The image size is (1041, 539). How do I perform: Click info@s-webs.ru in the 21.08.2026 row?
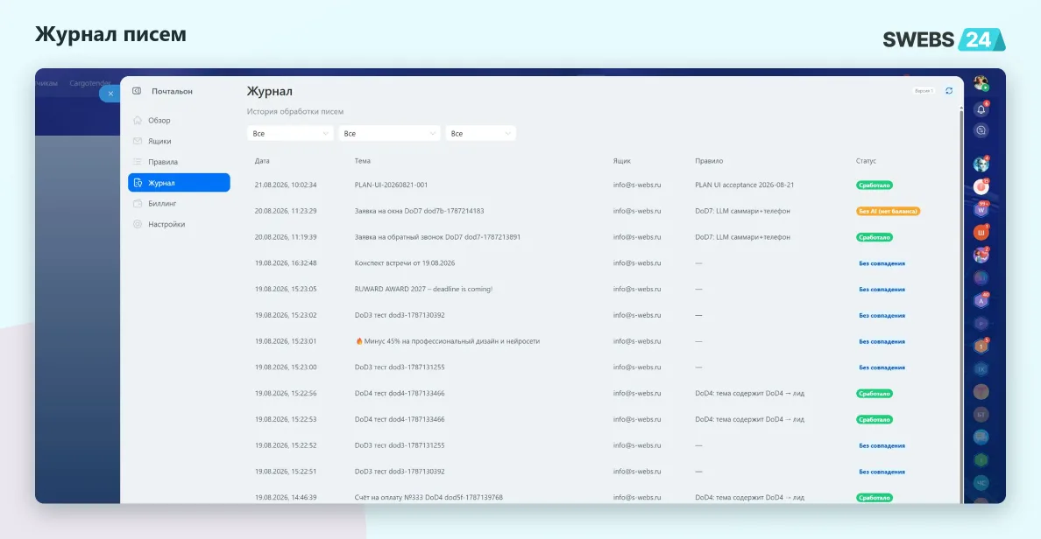pyautogui.click(x=637, y=185)
